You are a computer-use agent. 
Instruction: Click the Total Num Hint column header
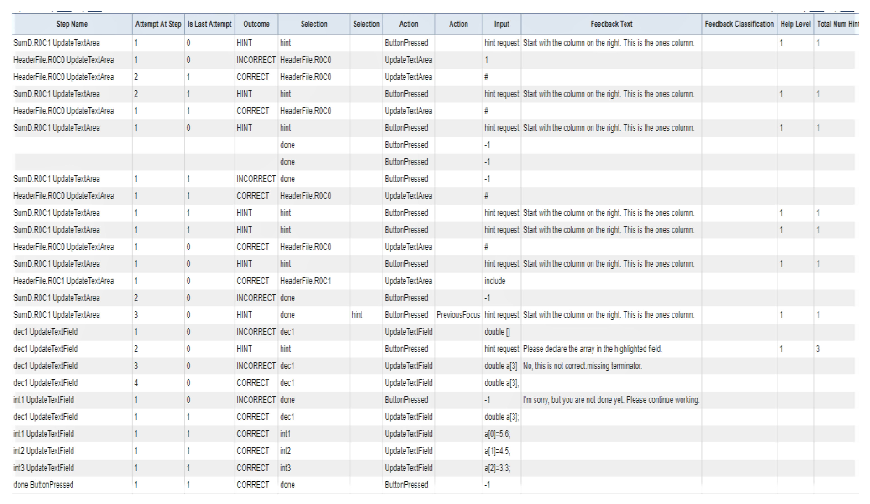click(x=837, y=24)
